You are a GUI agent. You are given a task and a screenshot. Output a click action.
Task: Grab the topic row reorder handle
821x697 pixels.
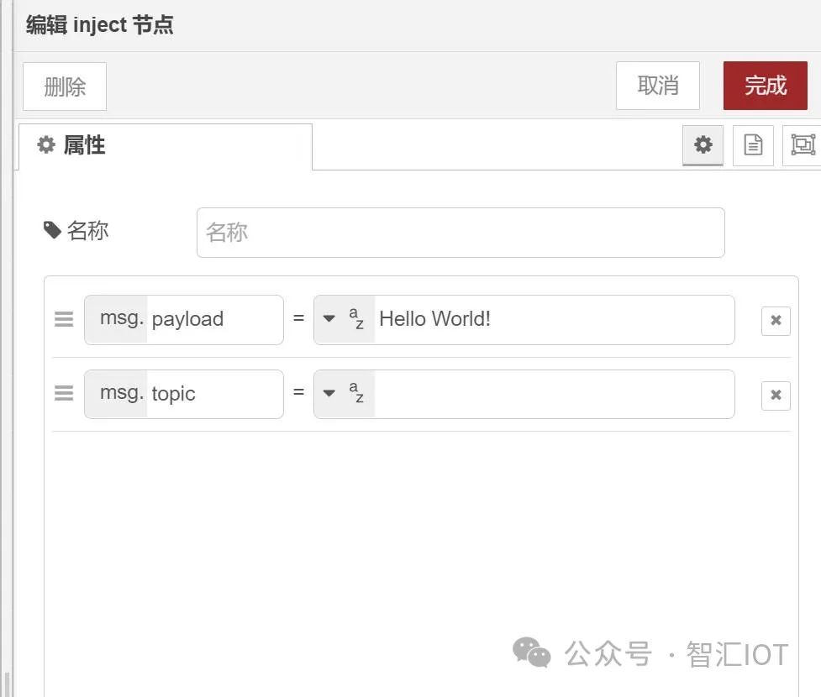pyautogui.click(x=64, y=393)
